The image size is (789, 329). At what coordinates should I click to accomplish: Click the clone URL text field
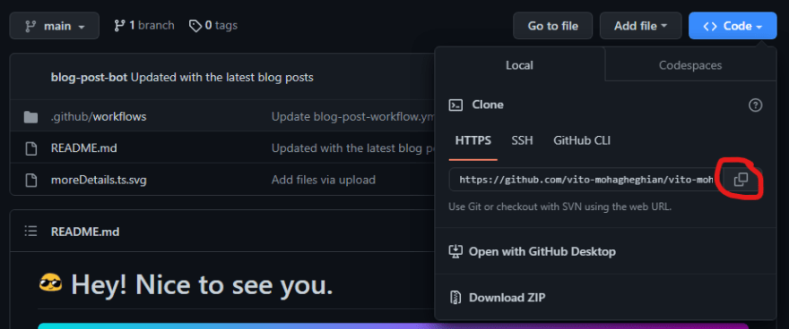[x=585, y=180]
